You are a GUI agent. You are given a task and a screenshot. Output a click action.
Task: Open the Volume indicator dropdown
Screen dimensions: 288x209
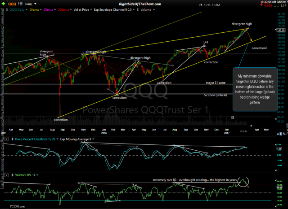click(154, 10)
